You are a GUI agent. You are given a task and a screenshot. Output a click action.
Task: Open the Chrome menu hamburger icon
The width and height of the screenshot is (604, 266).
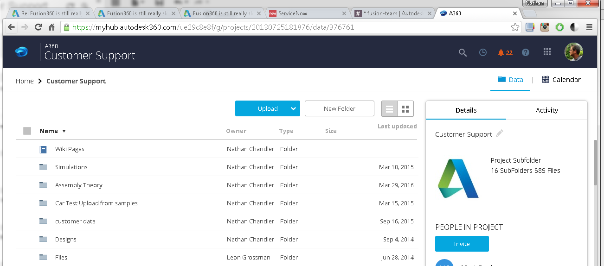point(590,27)
